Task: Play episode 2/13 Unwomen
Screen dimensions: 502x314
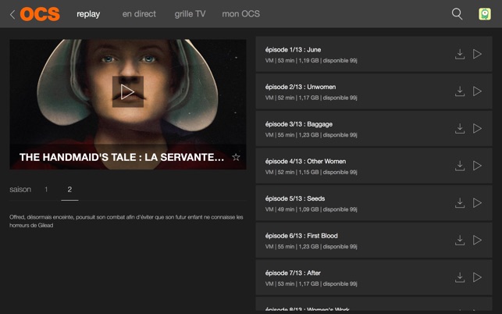Action: (477, 91)
